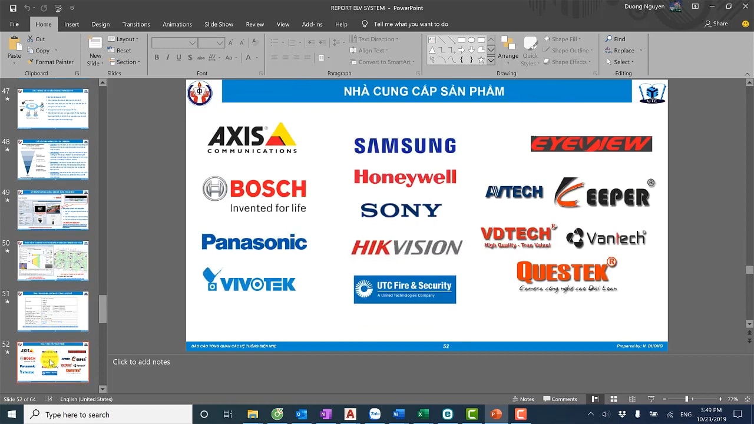
Task: Click Convert to SmartArt
Action: pos(382,62)
